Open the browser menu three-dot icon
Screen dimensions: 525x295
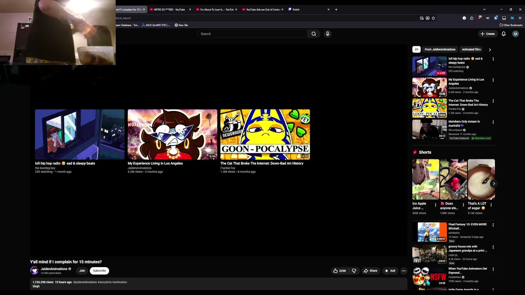[520, 18]
